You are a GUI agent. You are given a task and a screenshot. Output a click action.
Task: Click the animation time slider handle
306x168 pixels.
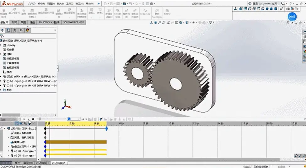(40, 119)
